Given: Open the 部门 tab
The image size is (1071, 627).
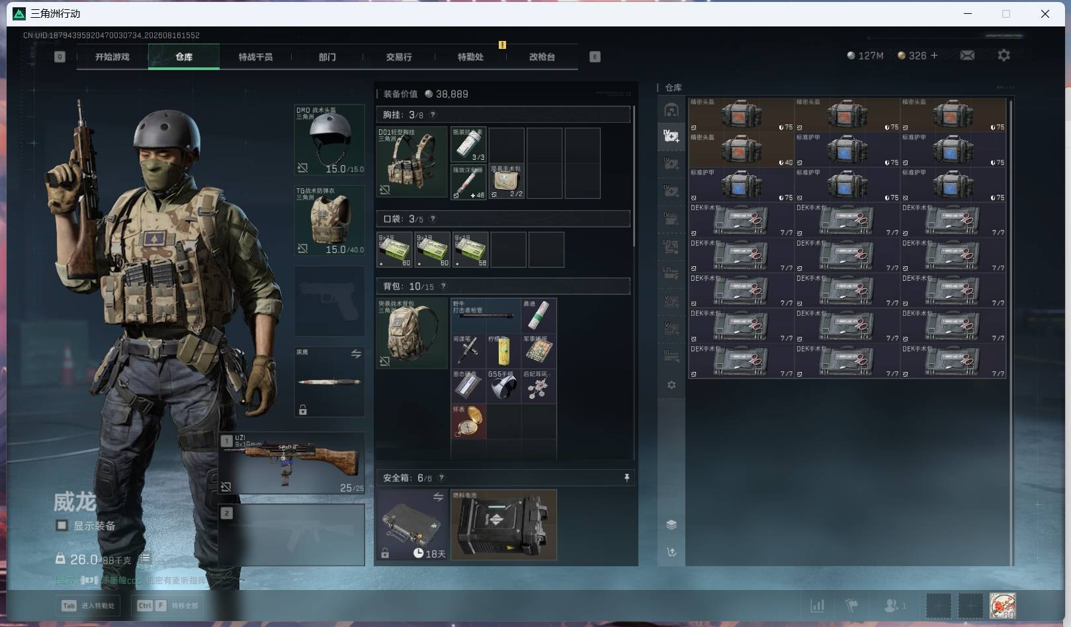Looking at the screenshot, I should (327, 57).
